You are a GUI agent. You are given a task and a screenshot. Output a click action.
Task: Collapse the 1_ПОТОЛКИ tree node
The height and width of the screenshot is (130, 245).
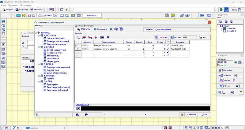coord(39,35)
